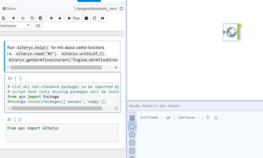Click the second 'In [ ]:' prompt
This screenshot has width=263, height=158.
(15, 120)
